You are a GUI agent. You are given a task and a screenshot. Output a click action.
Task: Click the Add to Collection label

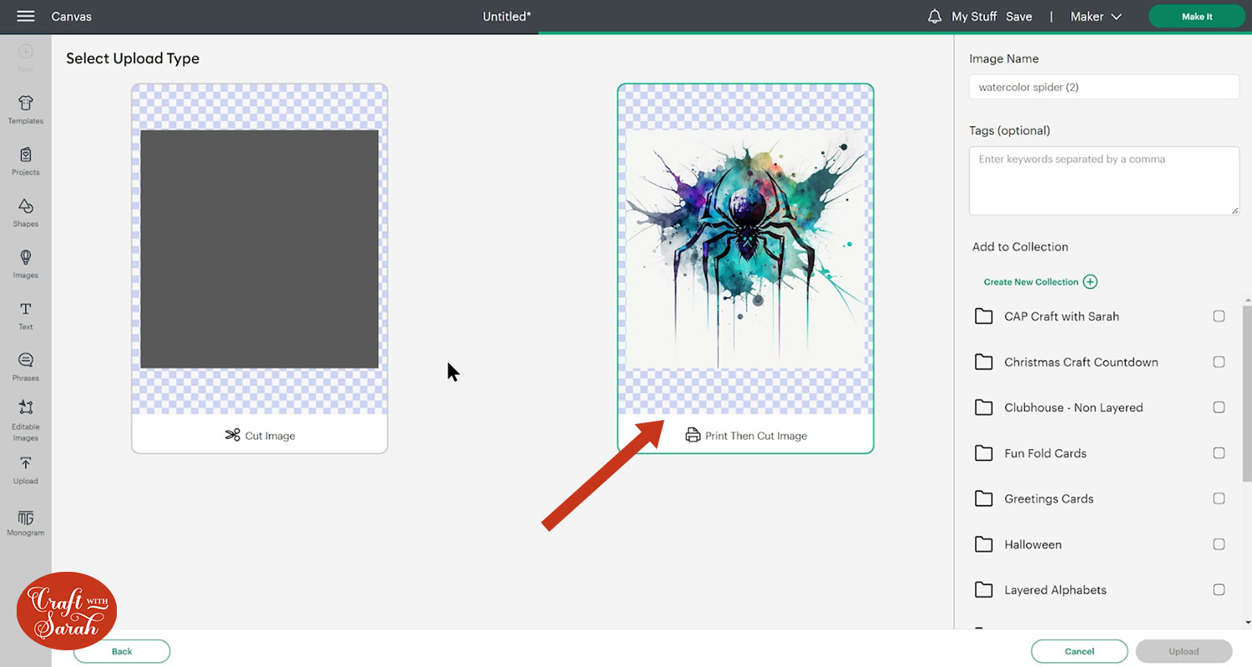tap(1020, 246)
